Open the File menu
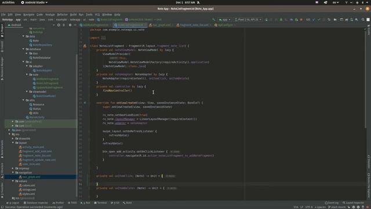 (3, 15)
